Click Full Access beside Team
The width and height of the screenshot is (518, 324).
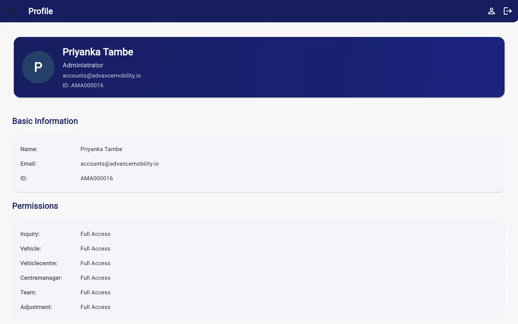point(95,292)
